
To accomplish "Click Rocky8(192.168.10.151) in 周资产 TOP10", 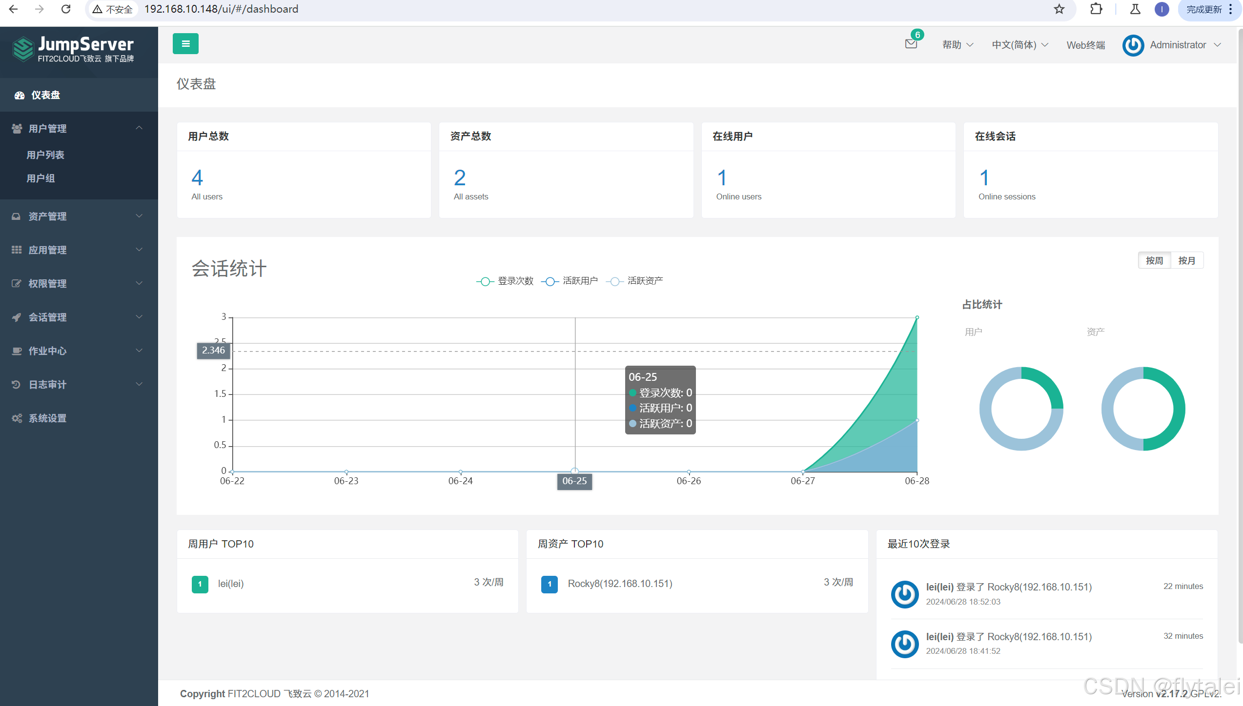I will tap(620, 584).
